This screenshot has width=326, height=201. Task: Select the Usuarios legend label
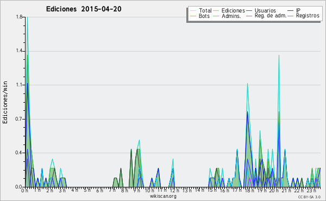265,11
